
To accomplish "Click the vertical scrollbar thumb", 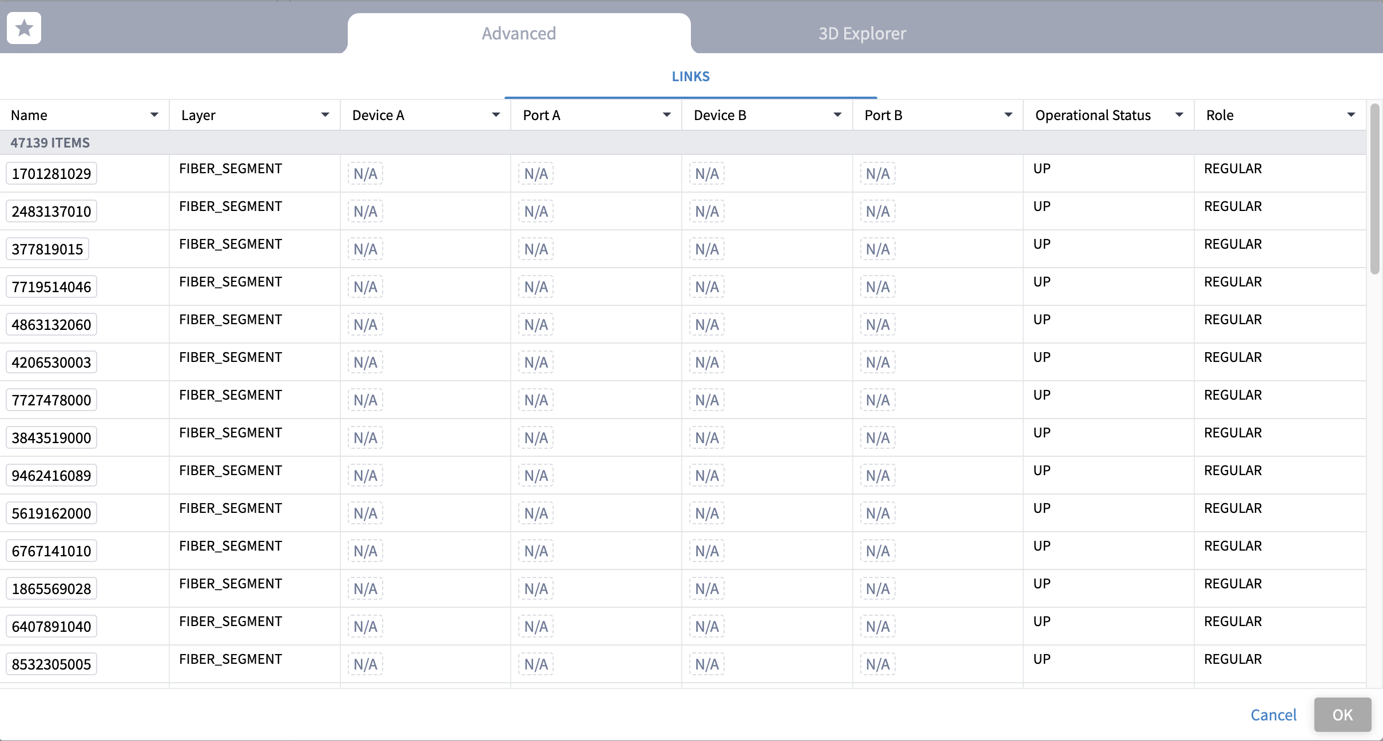I will click(1375, 189).
